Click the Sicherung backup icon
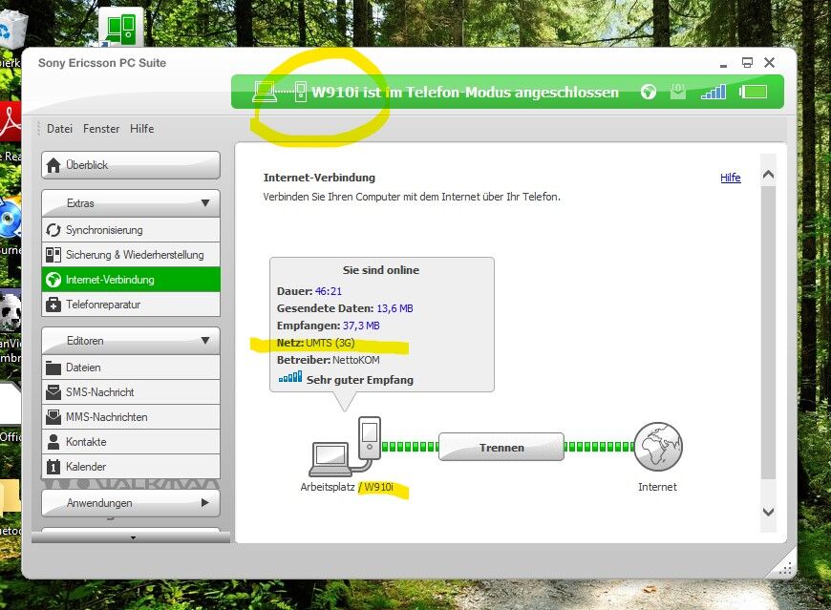 [53, 255]
